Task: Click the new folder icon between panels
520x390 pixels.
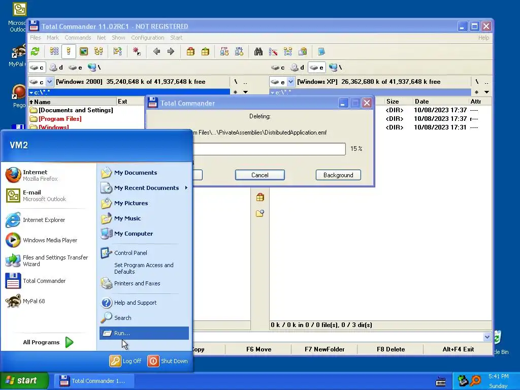Action: pos(260,213)
